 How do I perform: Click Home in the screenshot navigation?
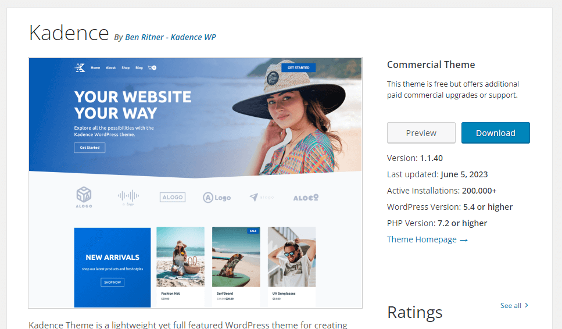[95, 67]
